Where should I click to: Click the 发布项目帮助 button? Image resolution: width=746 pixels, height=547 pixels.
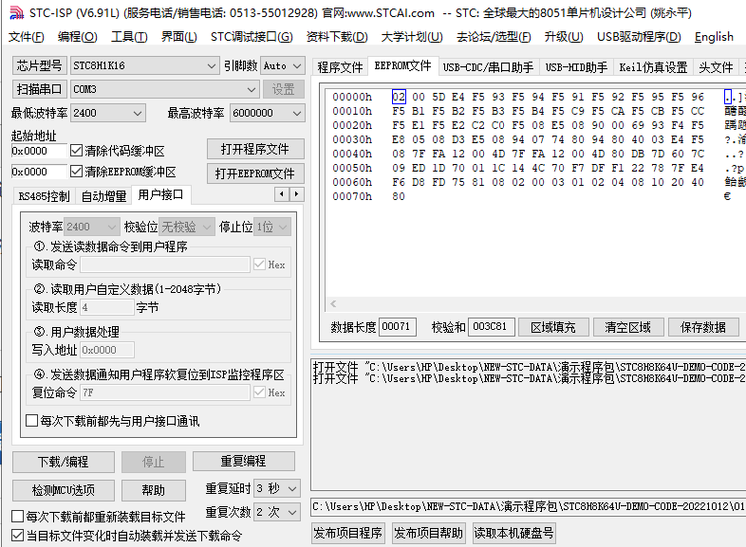coord(429,533)
